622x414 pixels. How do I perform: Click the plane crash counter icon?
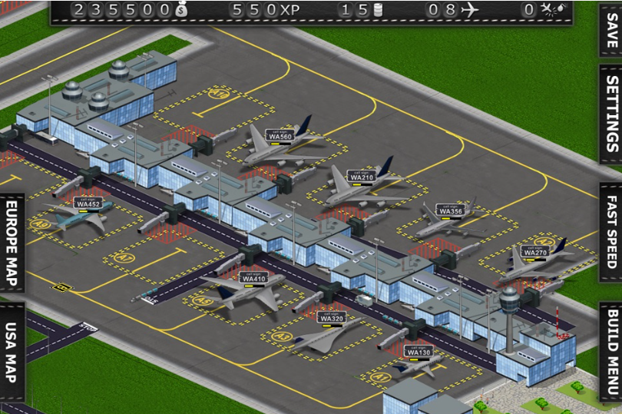[x=548, y=10]
